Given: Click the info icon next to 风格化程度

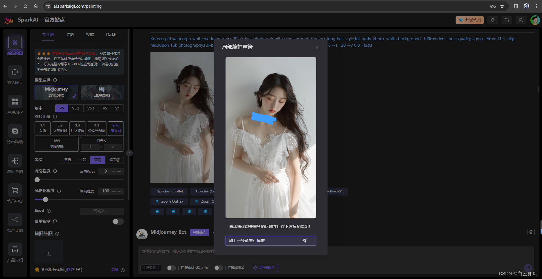Looking at the screenshot, I should pos(59,191).
